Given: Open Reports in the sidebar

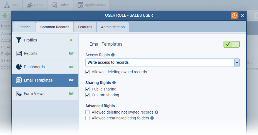Looking at the screenshot, I should click(x=45, y=53).
